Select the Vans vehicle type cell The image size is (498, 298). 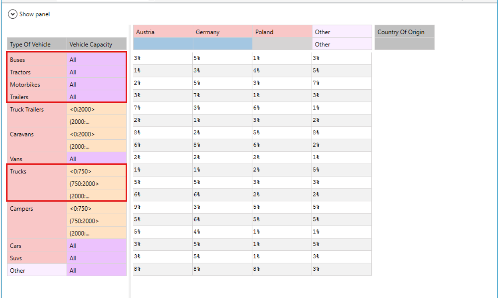[37, 159]
